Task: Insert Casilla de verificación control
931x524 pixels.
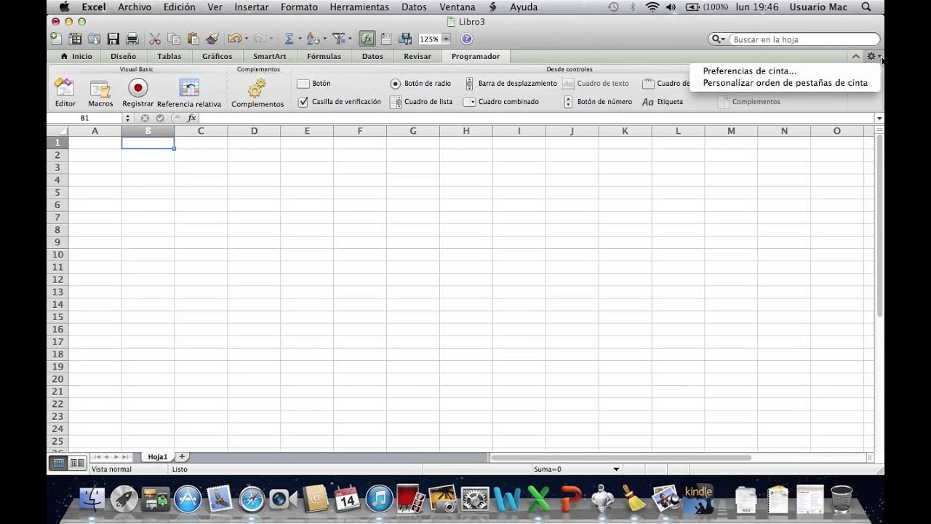Action: 339,102
